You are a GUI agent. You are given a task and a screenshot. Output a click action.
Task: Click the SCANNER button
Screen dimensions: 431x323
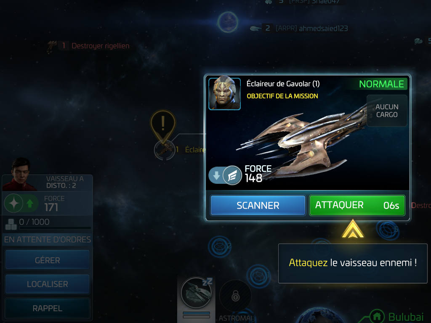coord(258,205)
